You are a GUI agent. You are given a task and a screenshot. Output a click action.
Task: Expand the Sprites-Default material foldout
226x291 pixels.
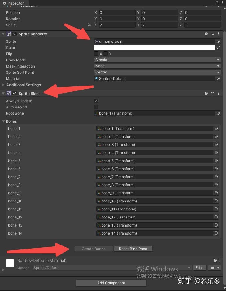pos(3,270)
